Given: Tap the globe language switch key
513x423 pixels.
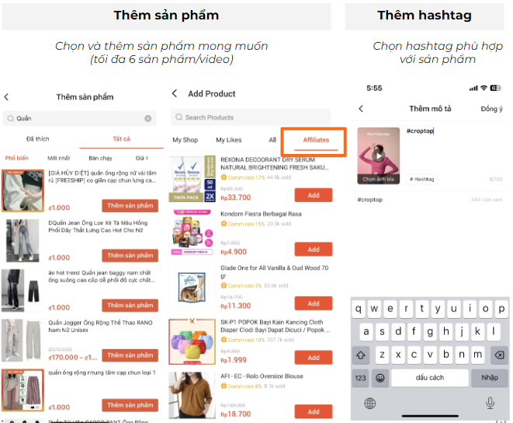Looking at the screenshot, I should [369, 403].
